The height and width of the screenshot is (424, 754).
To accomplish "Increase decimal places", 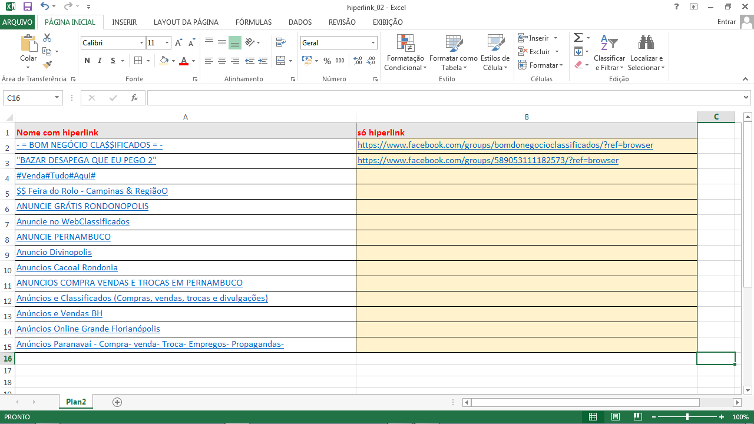I will pyautogui.click(x=358, y=61).
